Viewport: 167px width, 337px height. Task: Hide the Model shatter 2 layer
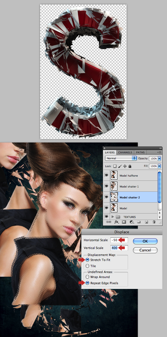click(x=107, y=197)
